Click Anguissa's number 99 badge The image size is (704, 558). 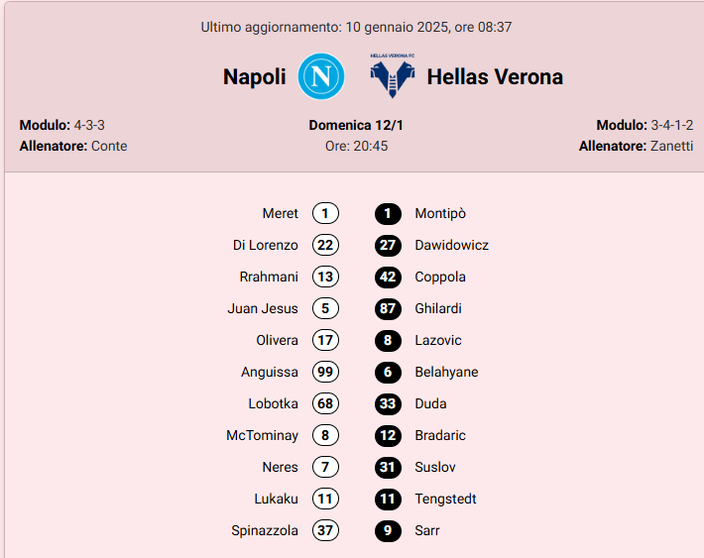pyautogui.click(x=325, y=372)
